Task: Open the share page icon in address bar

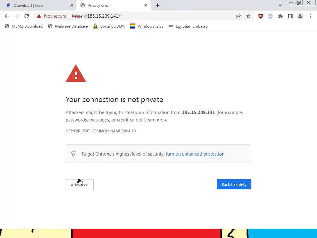Action: (238, 16)
